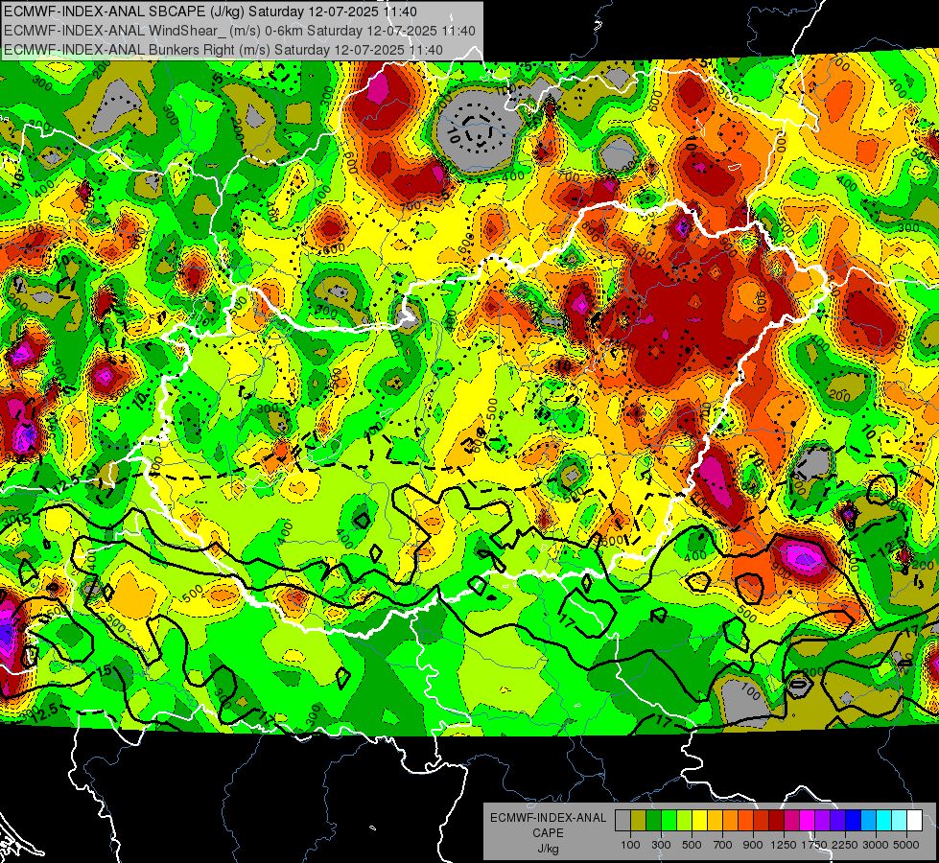Click the Bunkers Right (m/s) title line
This screenshot has height=863, width=939.
223,50
